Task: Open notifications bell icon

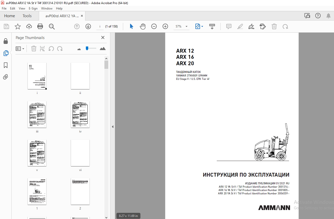Action: (x=328, y=16)
